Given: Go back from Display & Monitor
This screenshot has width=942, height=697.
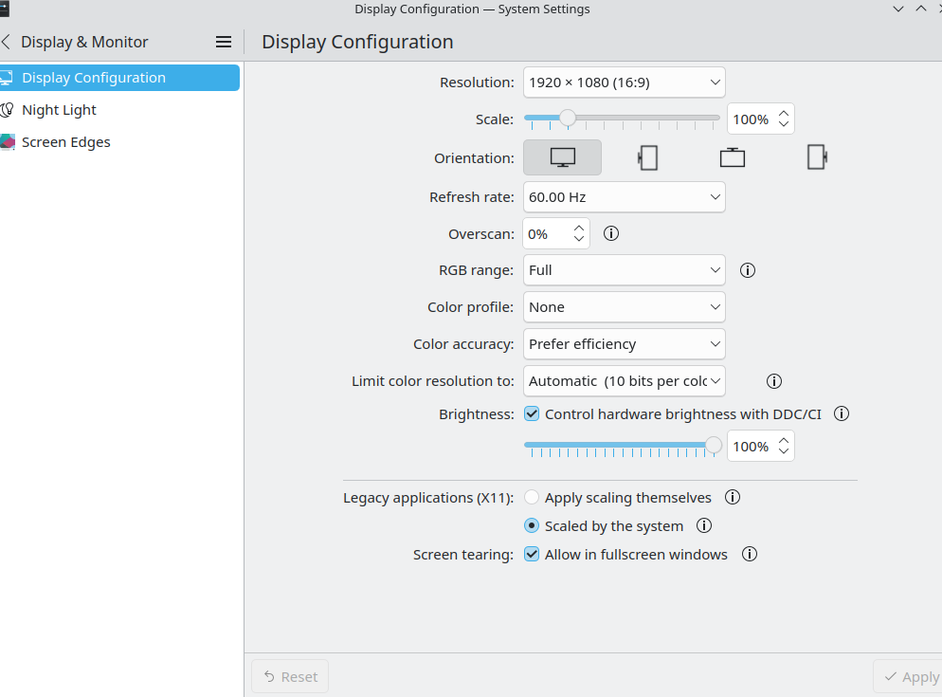Looking at the screenshot, I should (x=6, y=42).
